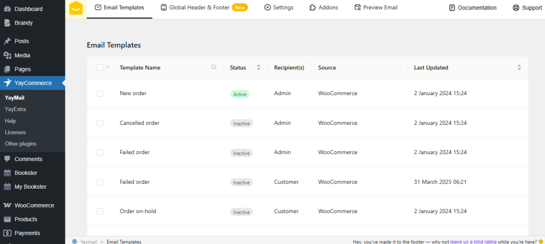The width and height of the screenshot is (545, 244).
Task: Click the Preview Email envelope icon
Action: (x=358, y=7)
